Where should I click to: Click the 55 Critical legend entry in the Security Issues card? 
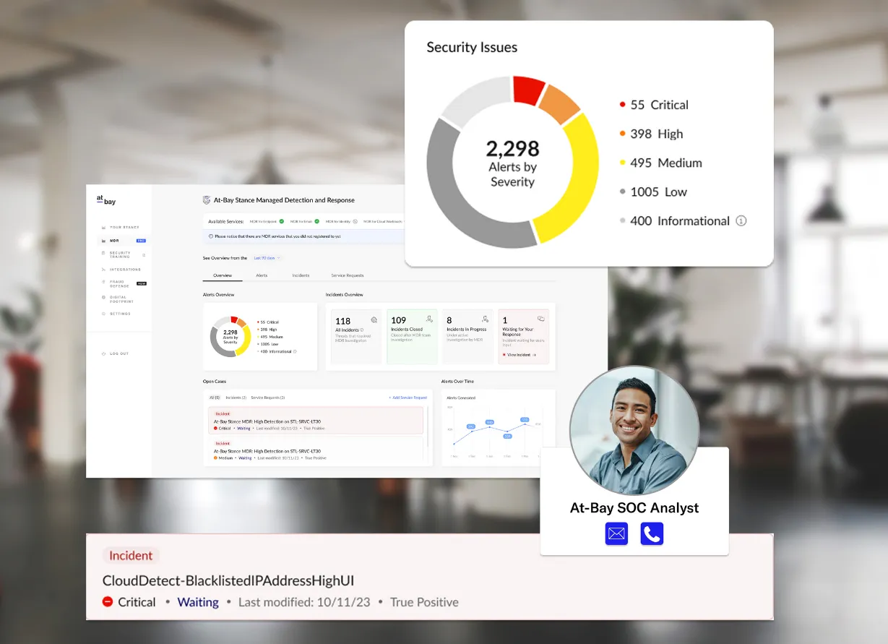[654, 105]
